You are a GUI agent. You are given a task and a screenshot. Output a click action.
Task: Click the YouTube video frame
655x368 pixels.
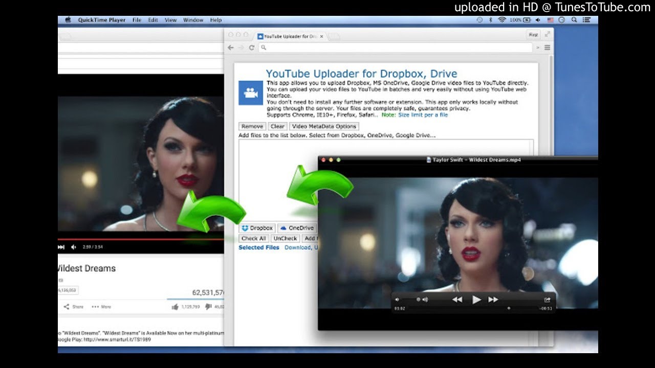(x=141, y=164)
